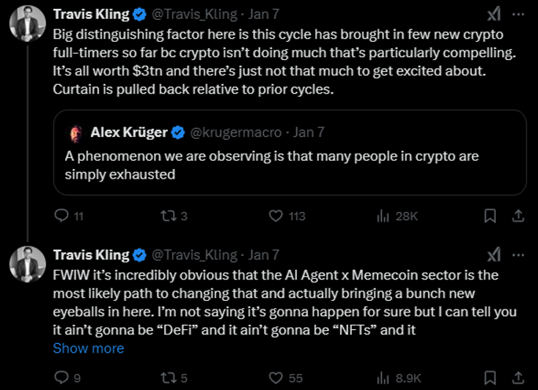Open the first tweet's three-dot more menu

tap(518, 15)
